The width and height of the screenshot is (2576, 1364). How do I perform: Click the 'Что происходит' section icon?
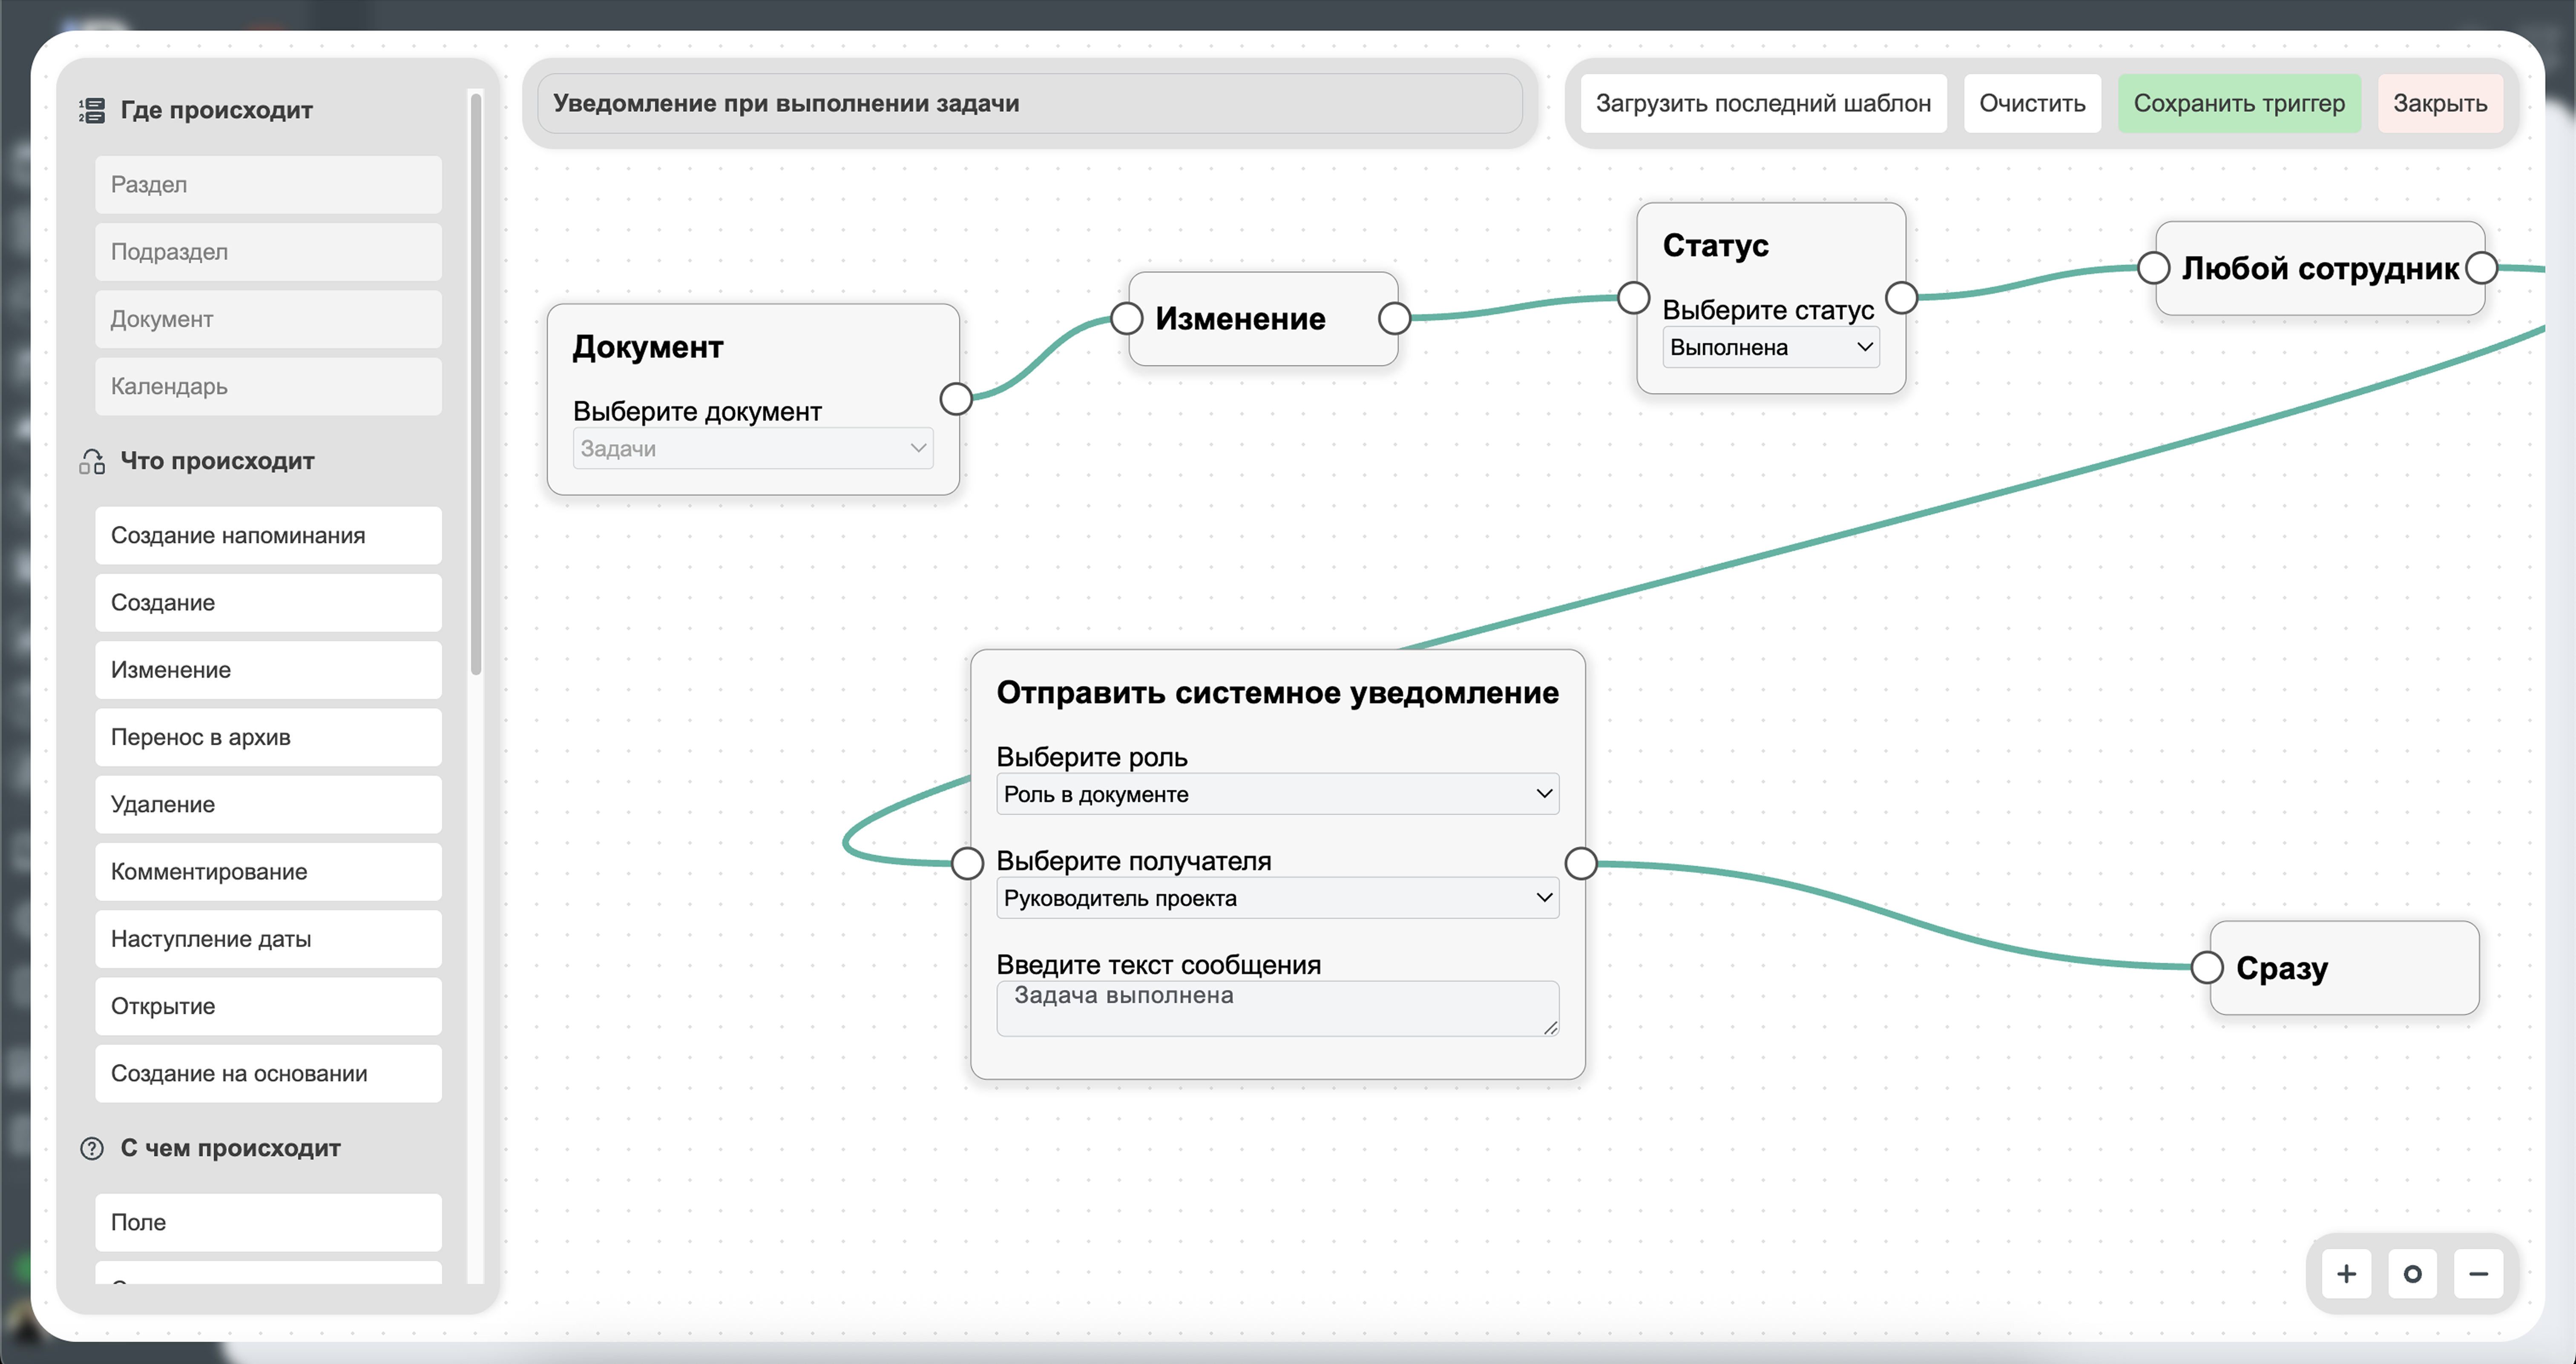[x=92, y=461]
